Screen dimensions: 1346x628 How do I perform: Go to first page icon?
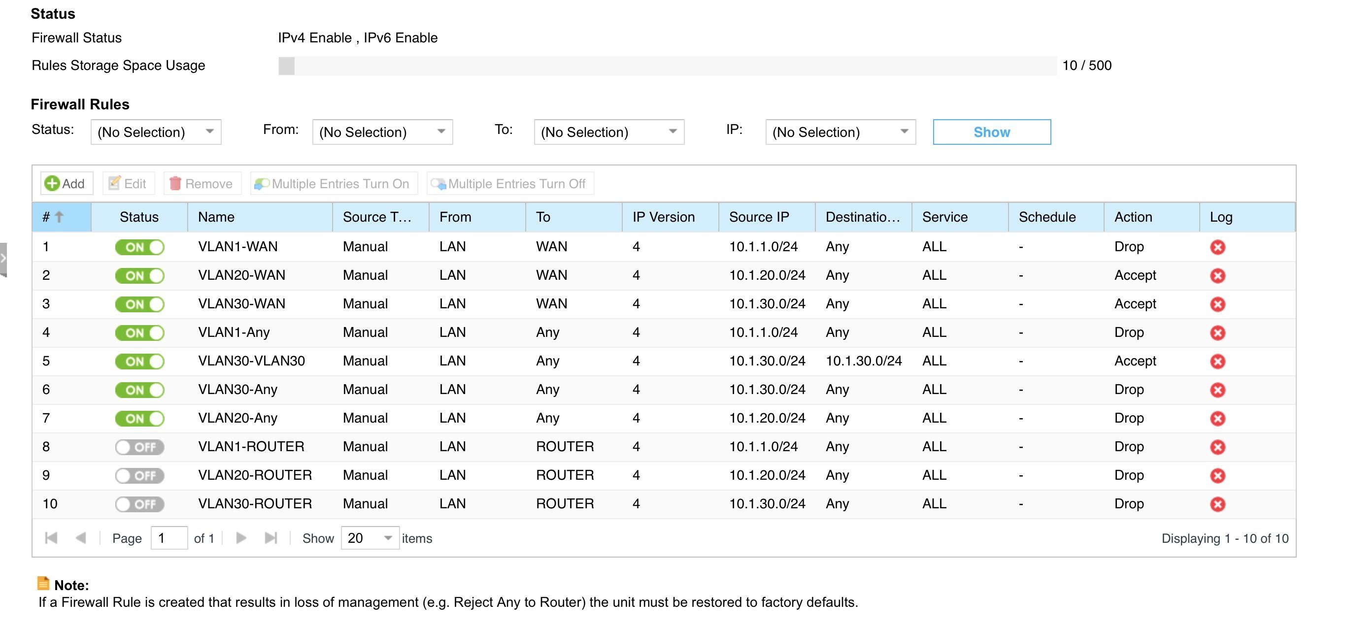pos(51,538)
